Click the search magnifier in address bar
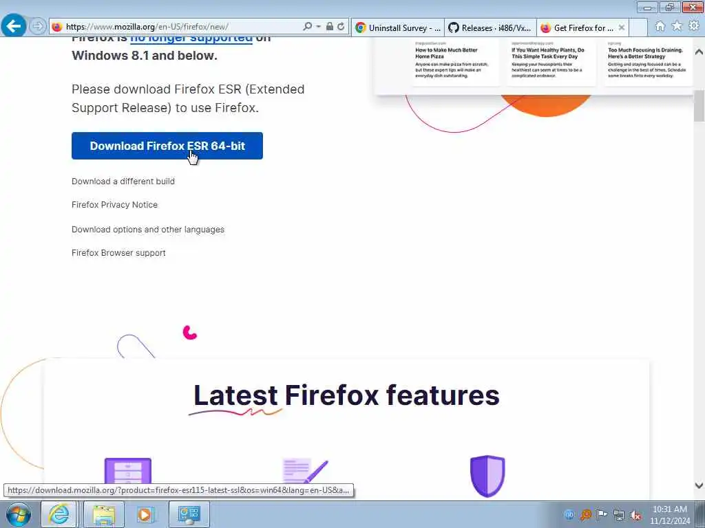The image size is (705, 528). tap(308, 27)
